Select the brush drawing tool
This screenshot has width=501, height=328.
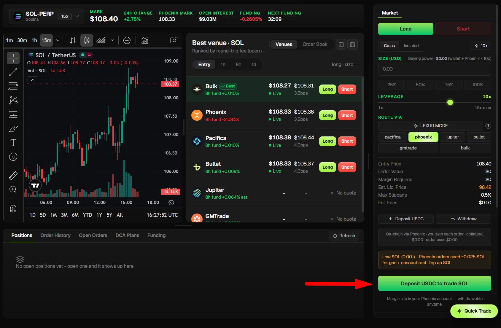pos(13,128)
